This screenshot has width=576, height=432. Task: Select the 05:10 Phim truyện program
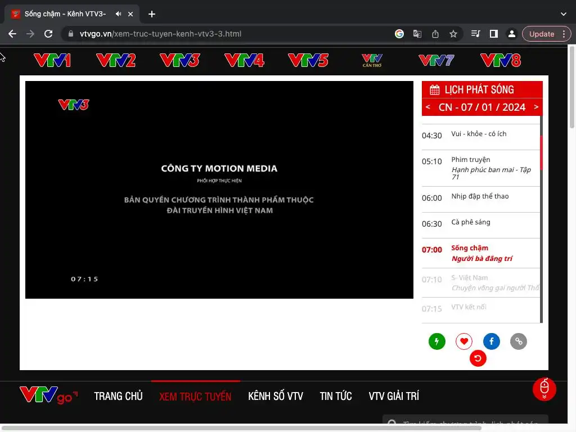pos(480,168)
